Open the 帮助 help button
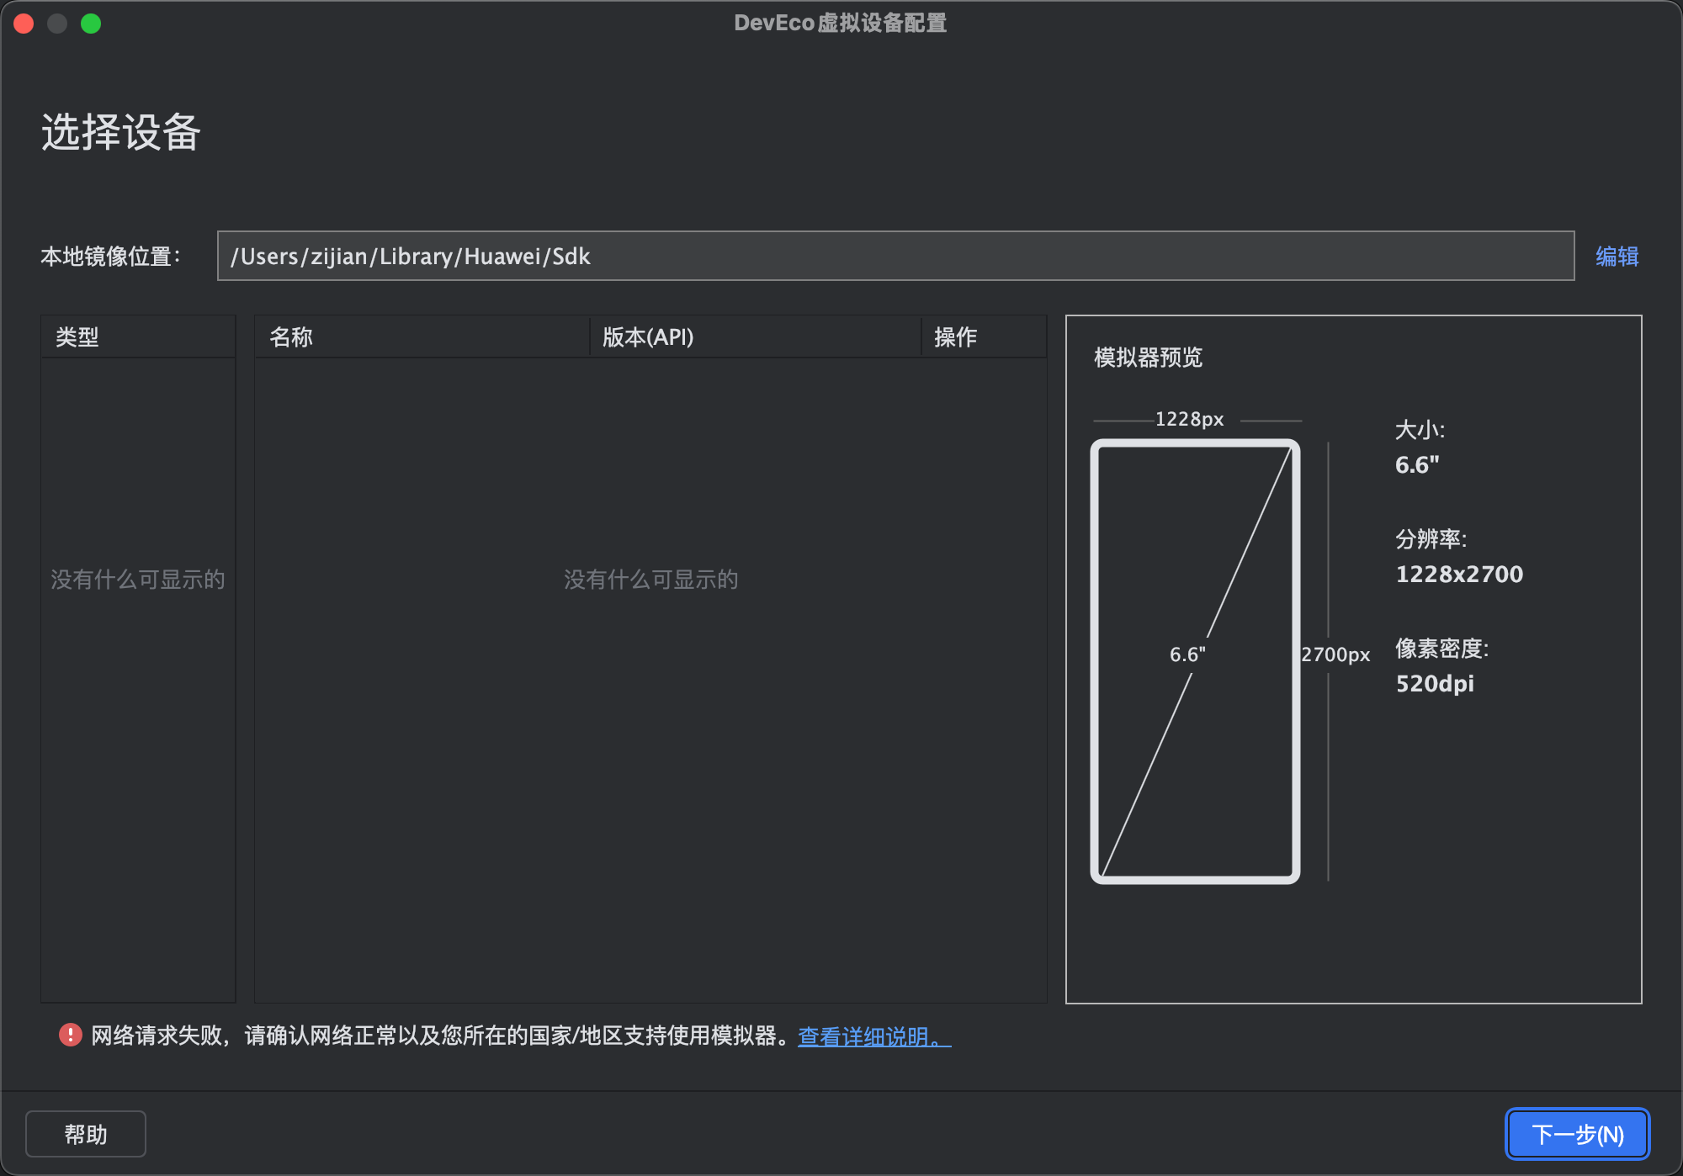Image resolution: width=1683 pixels, height=1176 pixels. click(x=86, y=1134)
